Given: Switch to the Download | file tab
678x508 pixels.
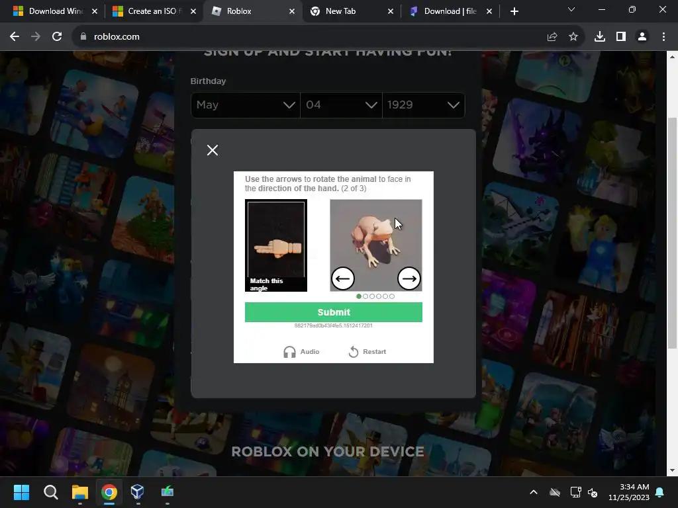Looking at the screenshot, I should [x=450, y=11].
